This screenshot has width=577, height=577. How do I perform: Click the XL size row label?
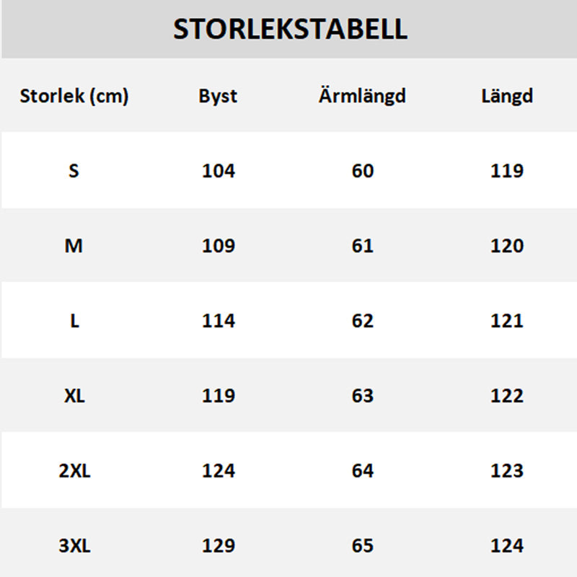pyautogui.click(x=74, y=396)
